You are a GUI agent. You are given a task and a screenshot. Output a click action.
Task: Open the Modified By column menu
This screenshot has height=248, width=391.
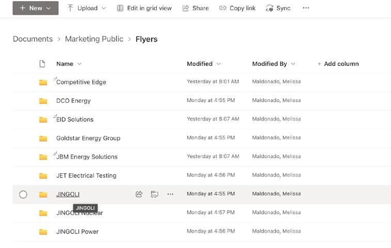273,64
